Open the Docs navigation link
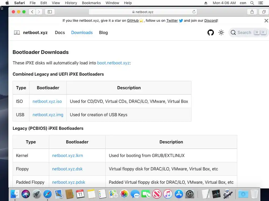Image resolution: width=269 pixels, height=201 pixels. pyautogui.click(x=60, y=32)
